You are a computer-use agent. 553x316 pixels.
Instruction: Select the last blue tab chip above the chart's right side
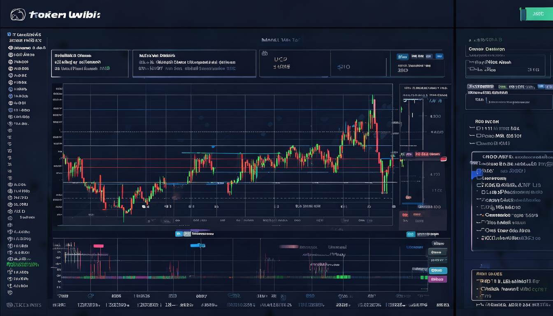439,56
